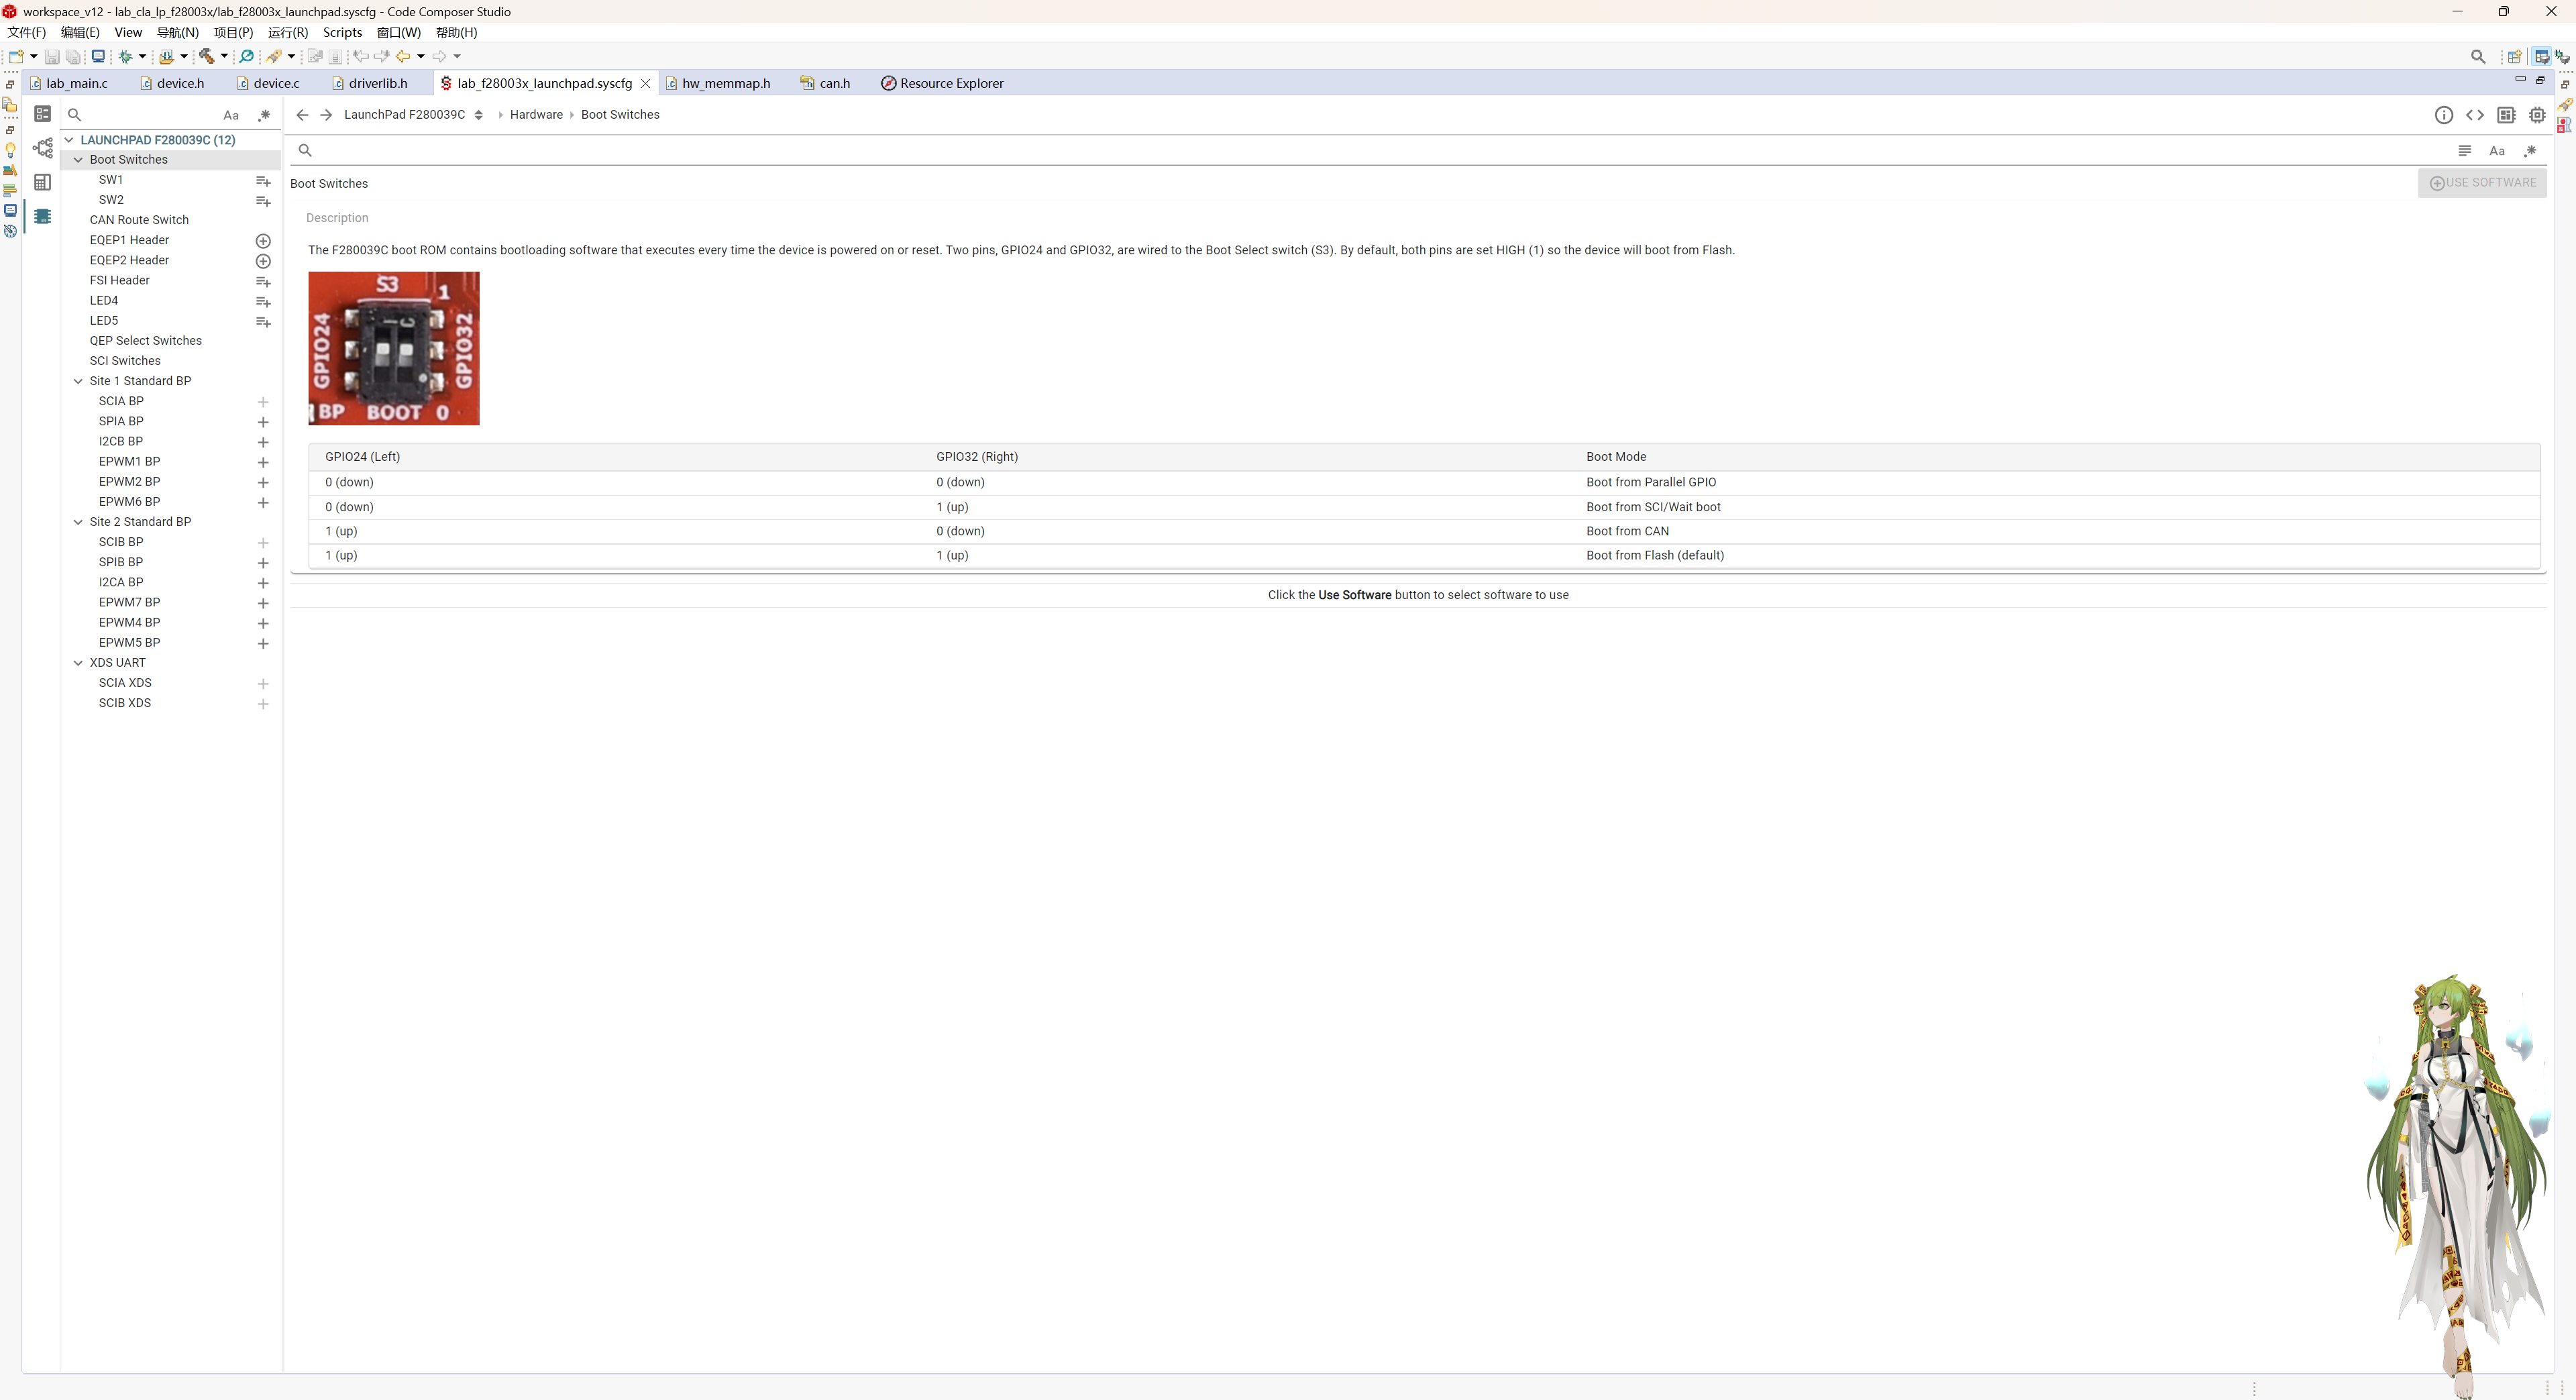The height and width of the screenshot is (1400, 2576).
Task: Click the Build hammer toolbar icon
Action: tap(206, 56)
